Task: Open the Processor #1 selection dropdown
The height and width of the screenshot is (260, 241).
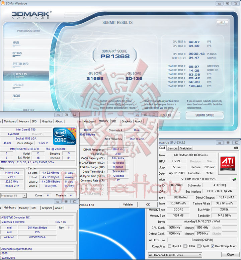Action: tap(13, 195)
